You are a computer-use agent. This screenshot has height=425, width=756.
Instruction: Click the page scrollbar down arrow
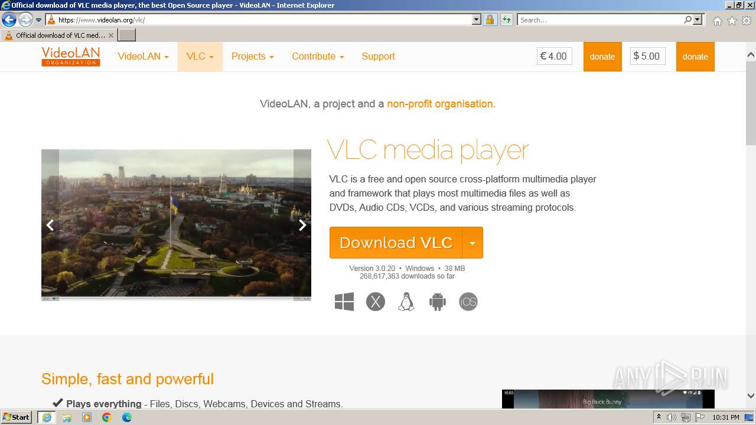(x=751, y=396)
